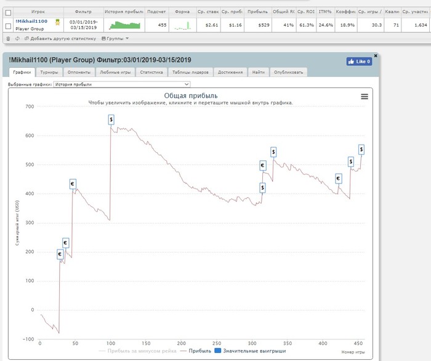The width and height of the screenshot is (431, 361).
Task: Open the 'История прибыли' chart dropdown
Action: pos(122,84)
